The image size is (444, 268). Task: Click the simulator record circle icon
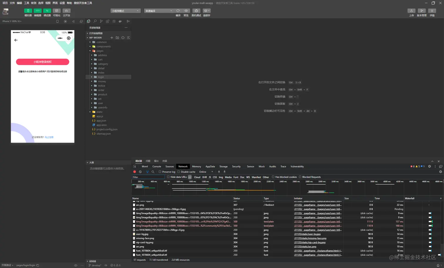65,21
